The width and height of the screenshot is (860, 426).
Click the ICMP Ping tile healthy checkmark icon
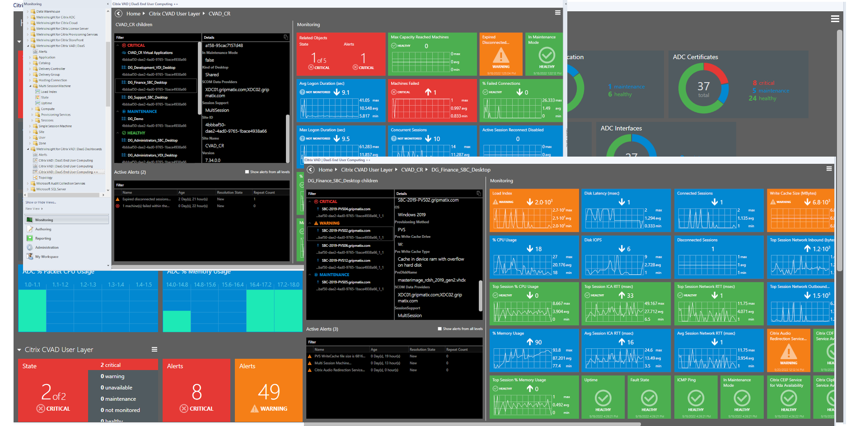[696, 398]
